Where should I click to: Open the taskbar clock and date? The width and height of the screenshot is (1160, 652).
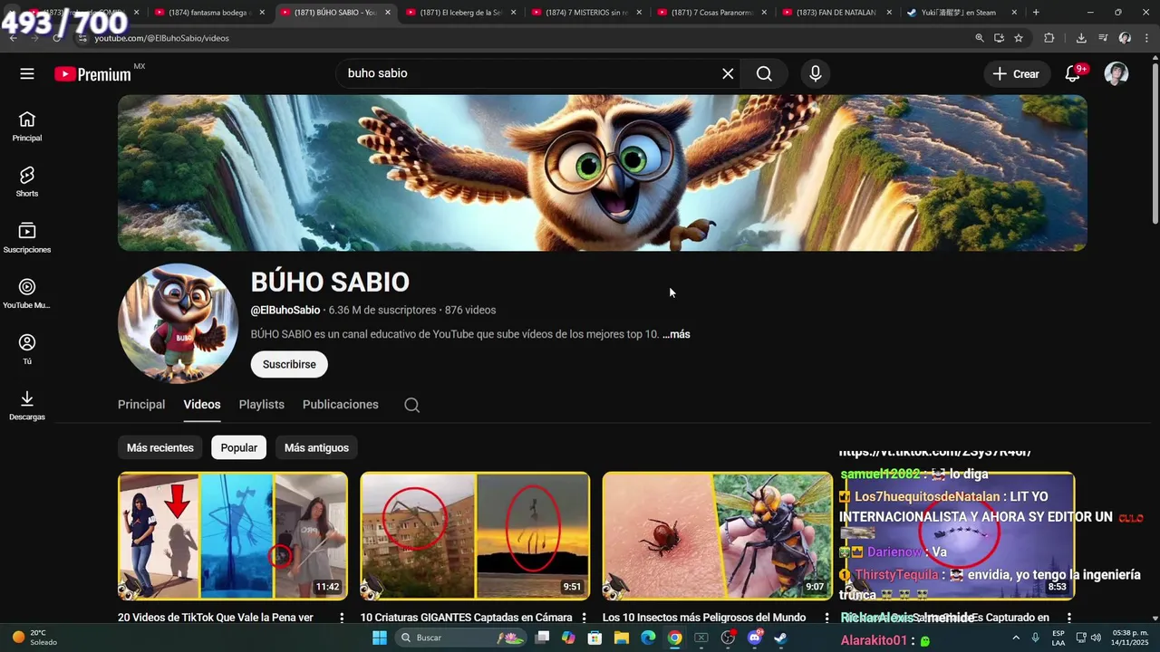[x=1129, y=638]
